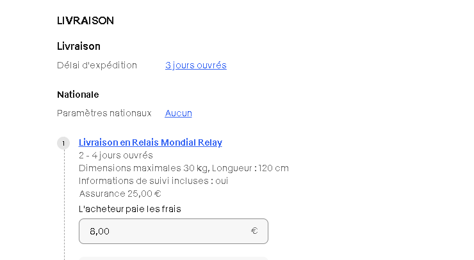Click the euro symbol in the cost field
Viewport: 474px width, 260px height.
point(254,231)
